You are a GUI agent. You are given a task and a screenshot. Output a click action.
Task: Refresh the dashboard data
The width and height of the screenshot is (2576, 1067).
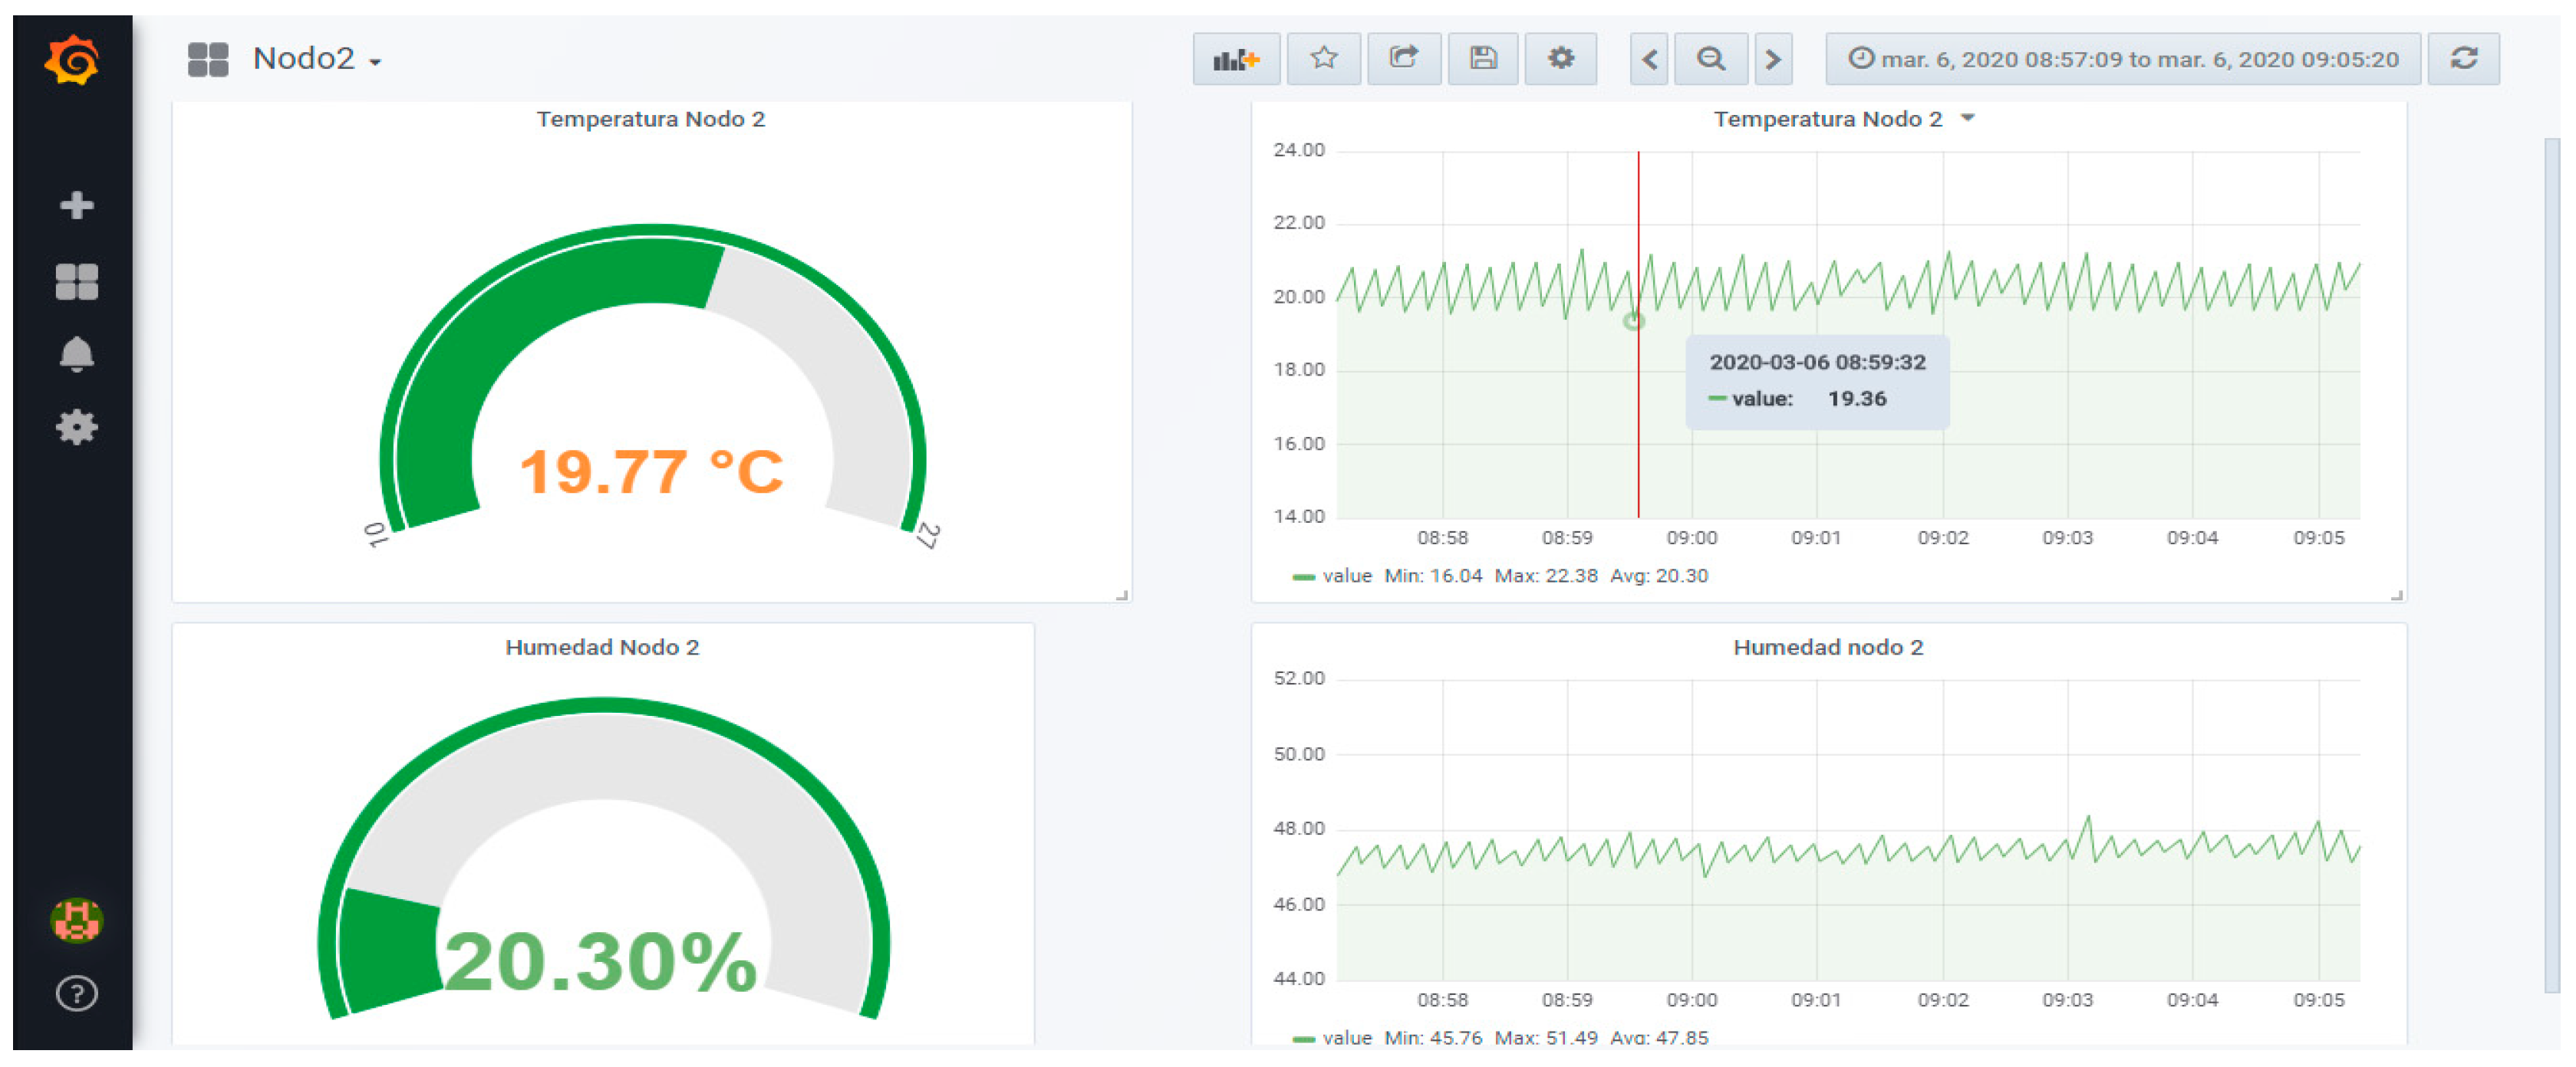[x=2463, y=59]
